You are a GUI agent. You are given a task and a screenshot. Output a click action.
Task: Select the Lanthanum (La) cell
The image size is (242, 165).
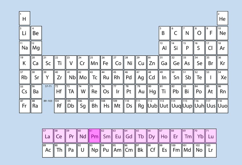pos(48,136)
